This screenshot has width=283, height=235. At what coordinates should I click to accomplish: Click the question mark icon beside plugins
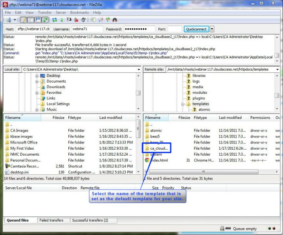tap(188, 98)
